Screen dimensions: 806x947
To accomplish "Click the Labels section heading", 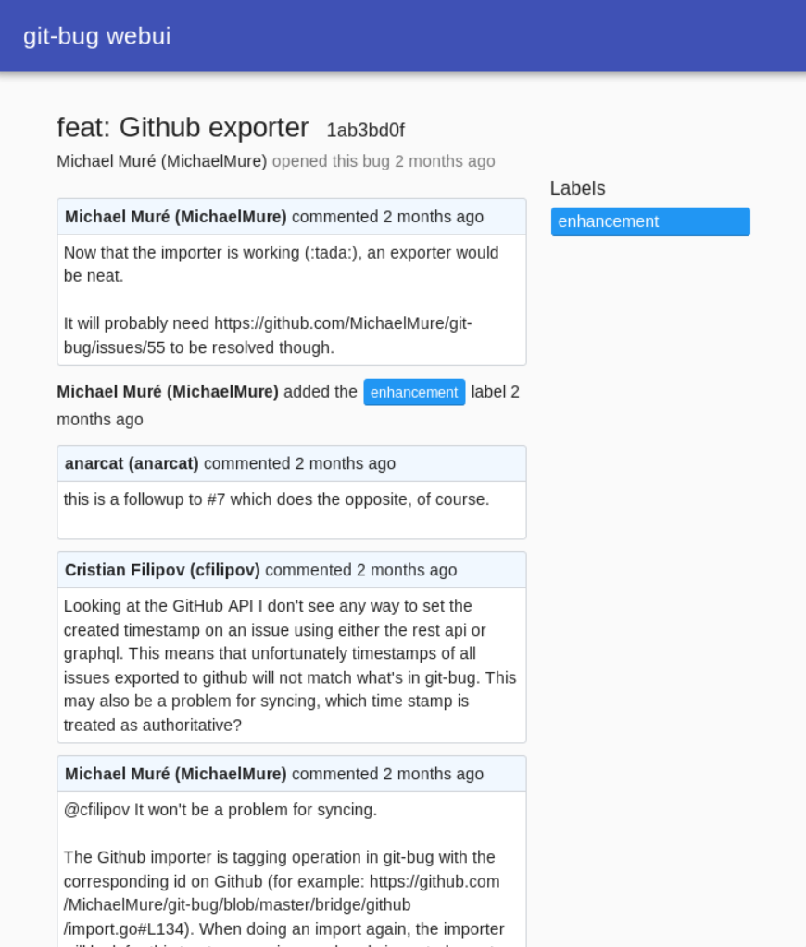I will pyautogui.click(x=576, y=188).
